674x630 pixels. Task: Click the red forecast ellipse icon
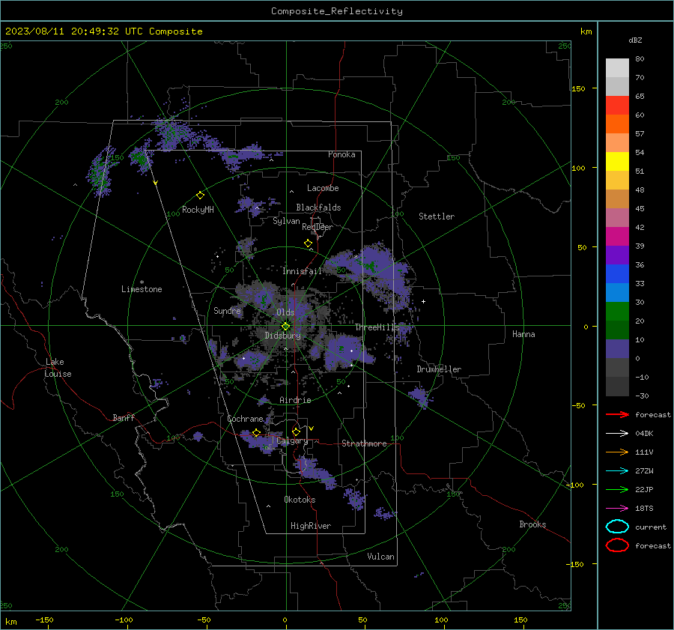pos(617,545)
